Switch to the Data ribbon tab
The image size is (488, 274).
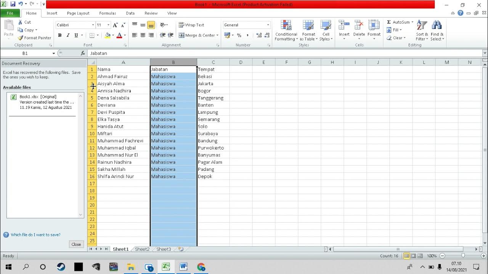pyautogui.click(x=130, y=13)
